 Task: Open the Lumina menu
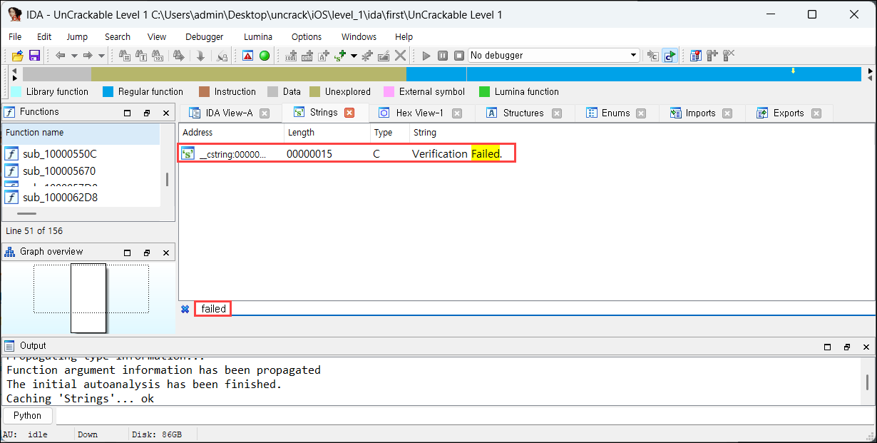tap(258, 36)
